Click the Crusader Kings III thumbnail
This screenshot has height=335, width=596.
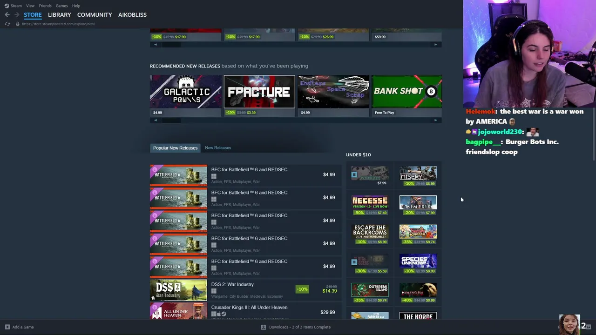click(178, 311)
